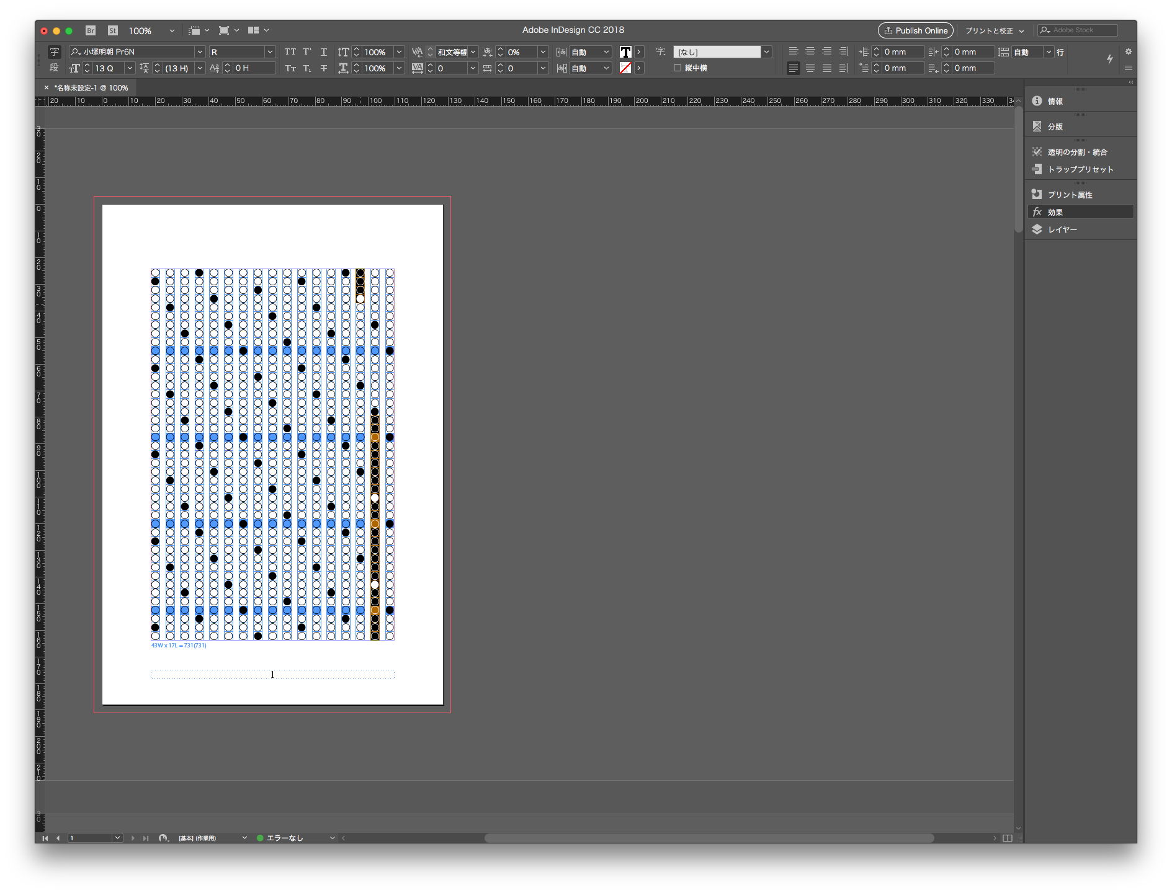Open the 透明の分割・統合 panel
The width and height of the screenshot is (1172, 893).
tap(1080, 152)
